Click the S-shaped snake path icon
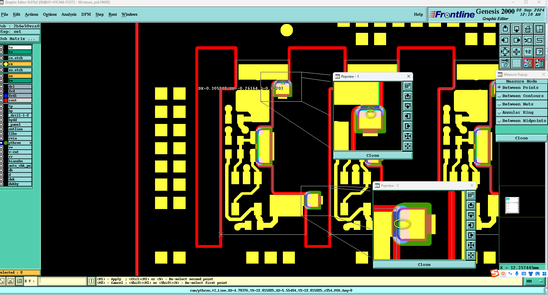The image size is (548, 295). coord(539,40)
